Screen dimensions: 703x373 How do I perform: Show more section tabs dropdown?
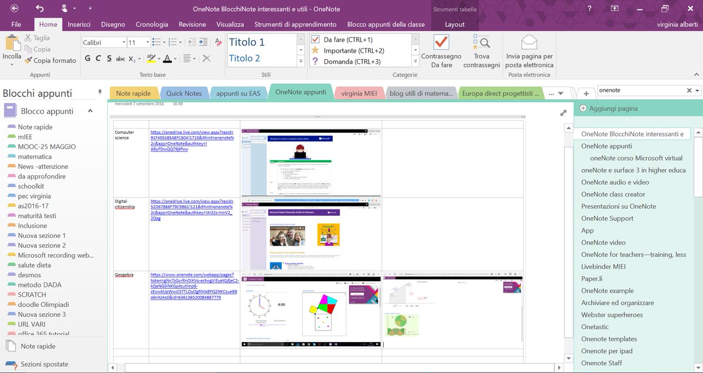pyautogui.click(x=561, y=94)
